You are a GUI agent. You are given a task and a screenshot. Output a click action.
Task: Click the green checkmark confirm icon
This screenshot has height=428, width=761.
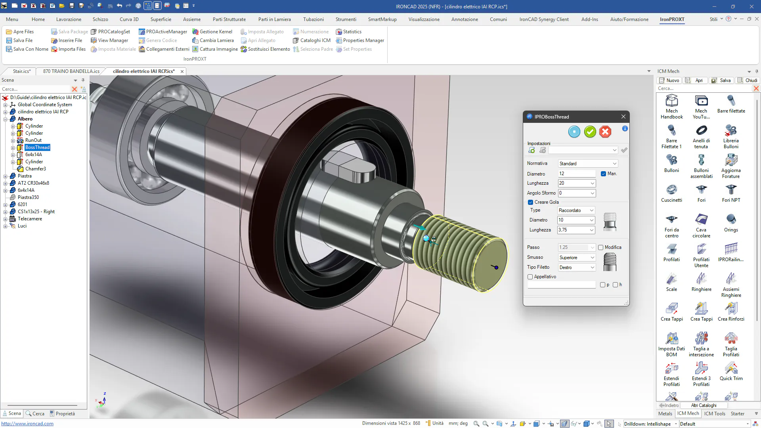[590, 132]
